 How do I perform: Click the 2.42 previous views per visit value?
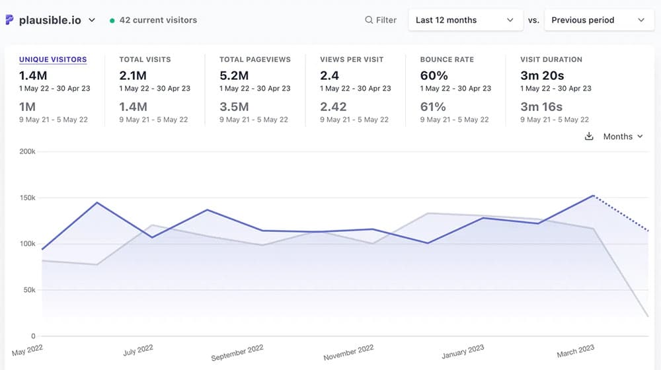333,106
